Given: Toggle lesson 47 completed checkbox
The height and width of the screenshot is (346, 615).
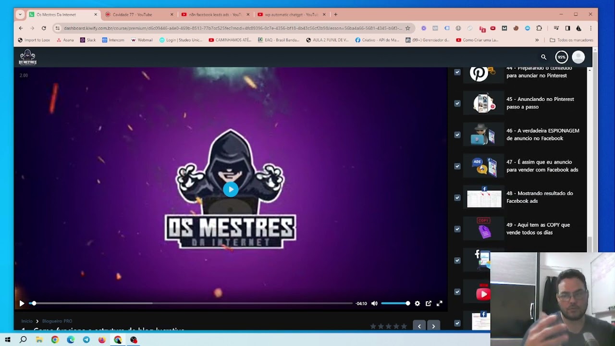Looking at the screenshot, I should [457, 166].
